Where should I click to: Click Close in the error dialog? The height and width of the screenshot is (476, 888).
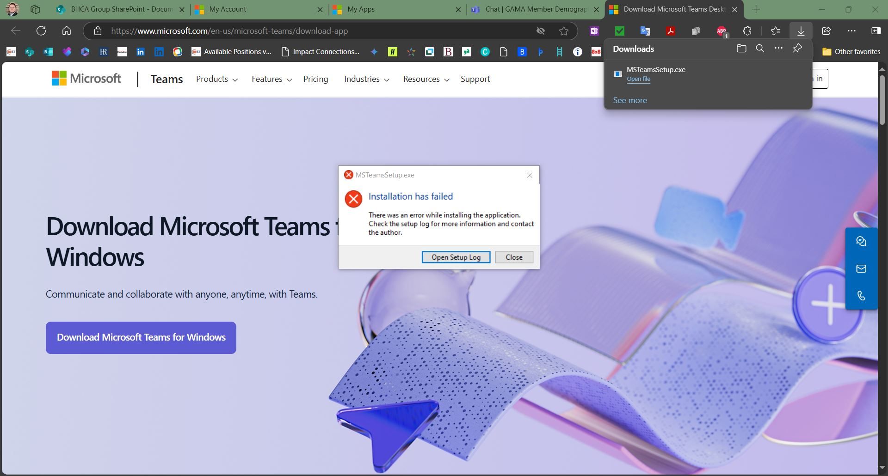(514, 257)
